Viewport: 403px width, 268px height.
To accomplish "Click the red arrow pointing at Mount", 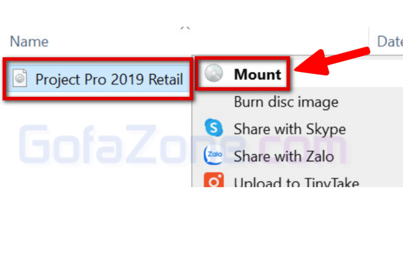I will (x=332, y=62).
